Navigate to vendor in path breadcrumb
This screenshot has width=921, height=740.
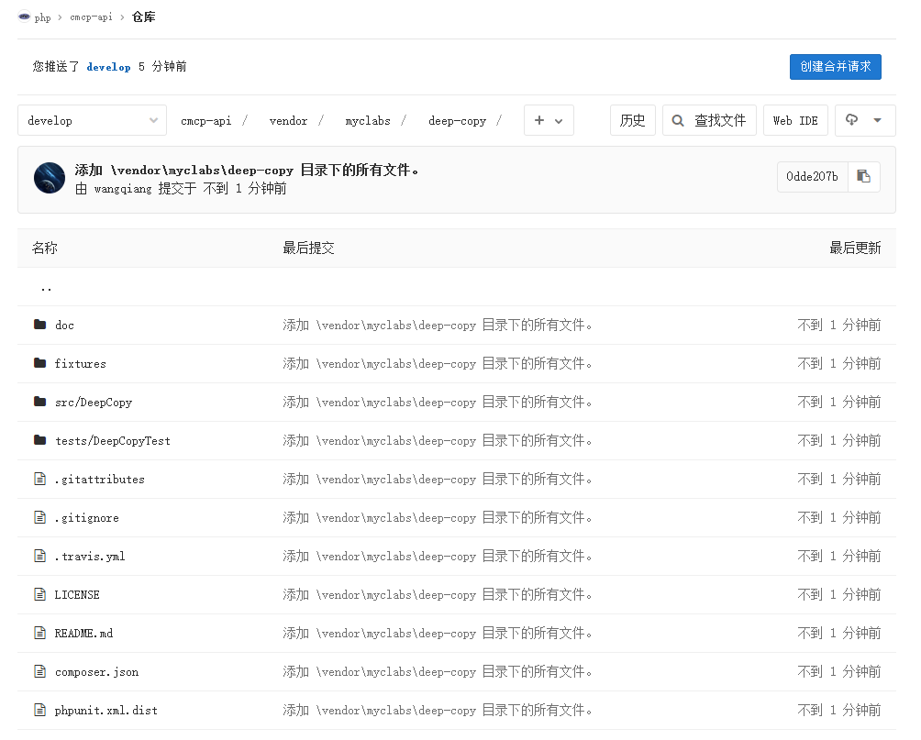[x=288, y=121]
